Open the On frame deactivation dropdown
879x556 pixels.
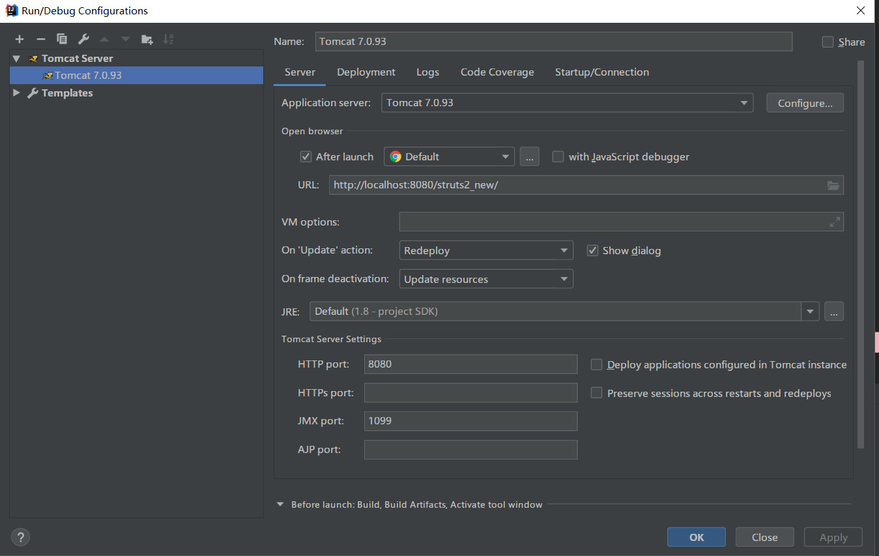[485, 279]
